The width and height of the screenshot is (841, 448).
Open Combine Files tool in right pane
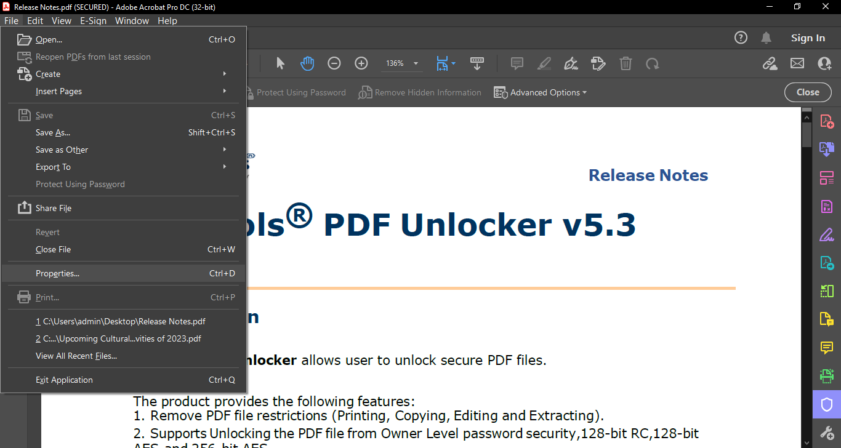click(827, 148)
